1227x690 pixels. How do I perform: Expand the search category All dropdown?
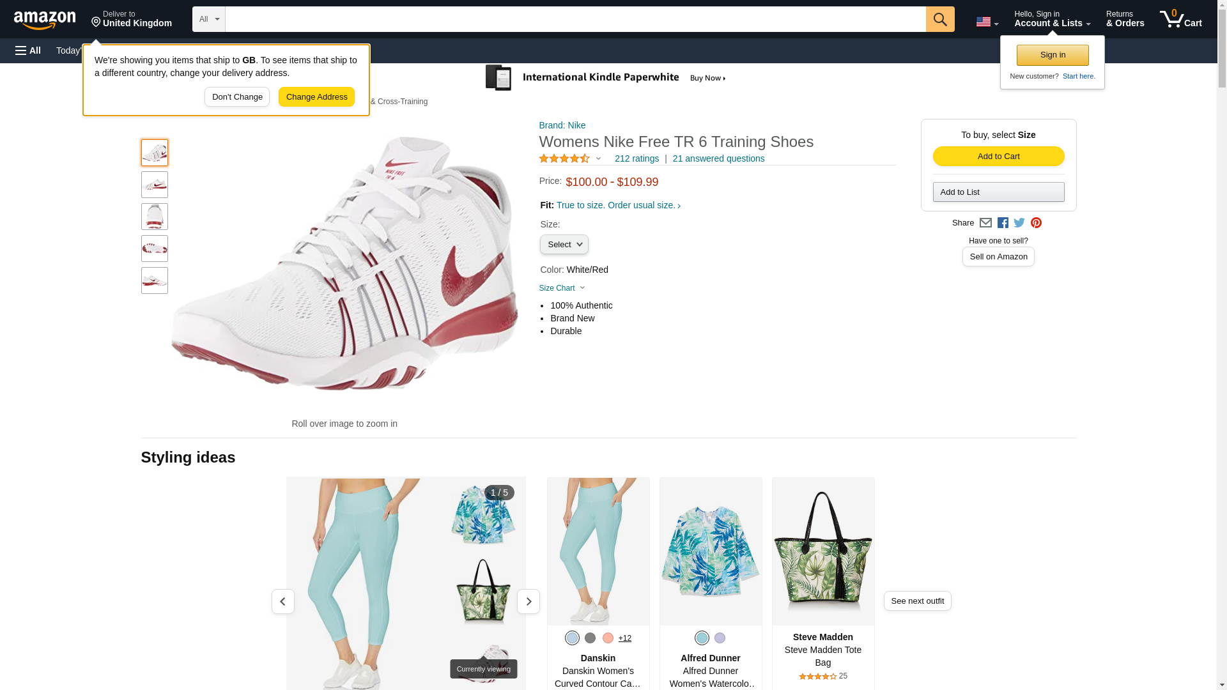coord(208,19)
